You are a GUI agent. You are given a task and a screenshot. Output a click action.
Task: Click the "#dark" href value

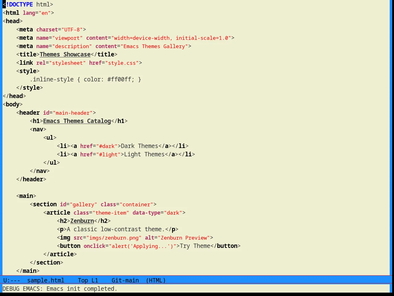pos(107,146)
